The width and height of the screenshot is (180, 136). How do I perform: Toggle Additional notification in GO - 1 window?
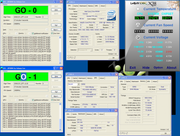point(33,100)
